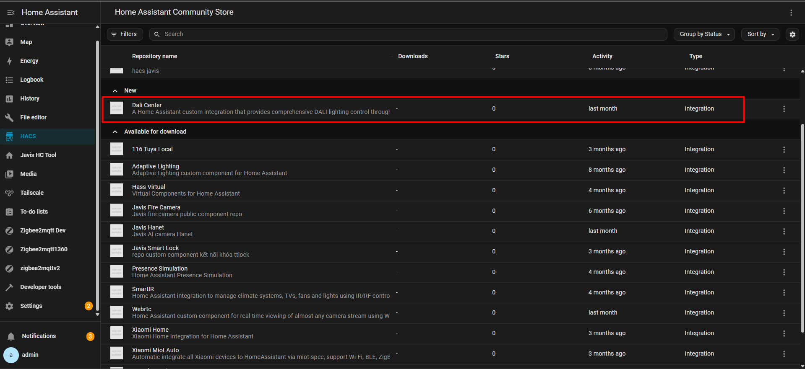Image resolution: width=805 pixels, height=369 pixels.
Task: Open Developer tools from the sidebar
Action: click(x=41, y=287)
